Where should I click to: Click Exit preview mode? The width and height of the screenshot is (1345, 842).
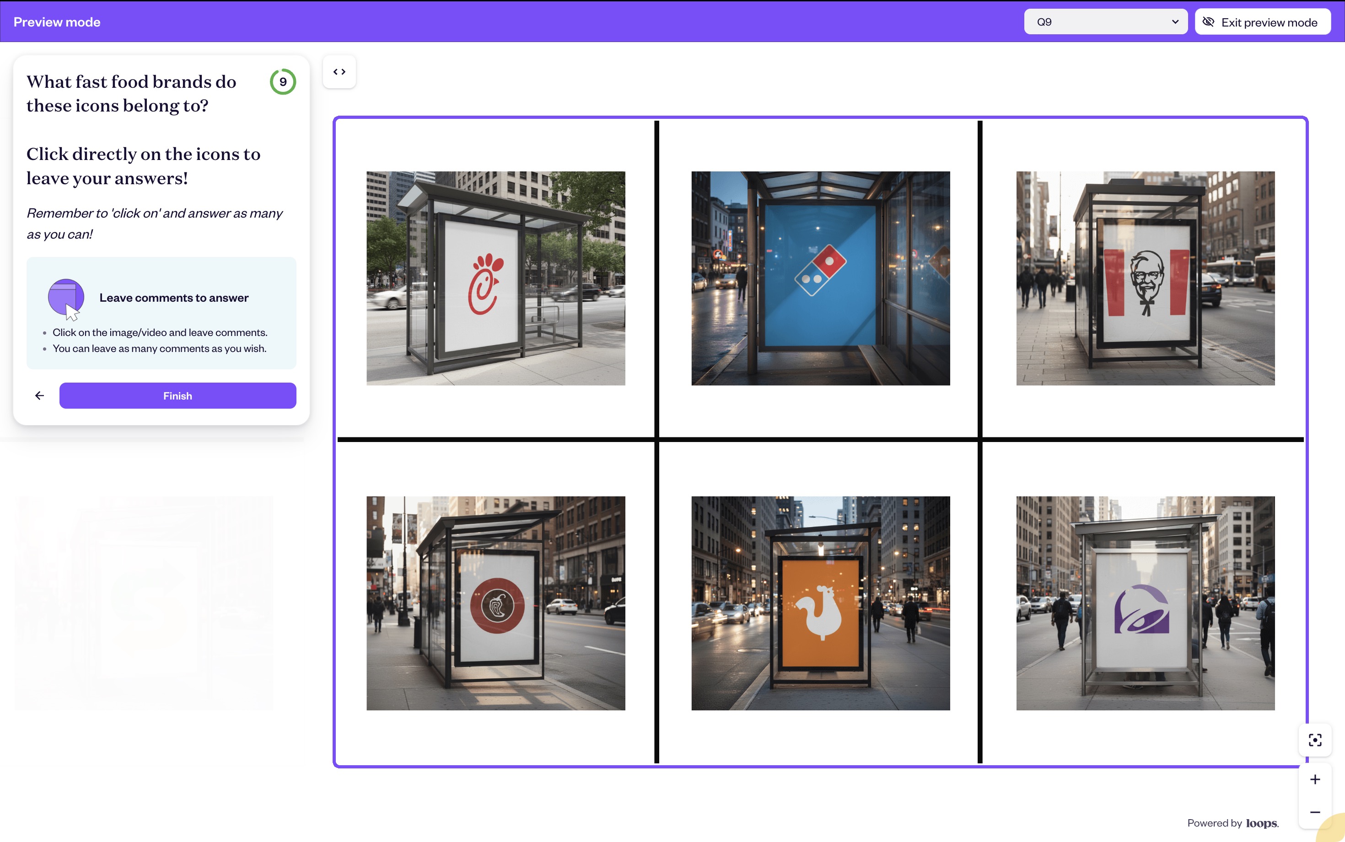(1270, 22)
